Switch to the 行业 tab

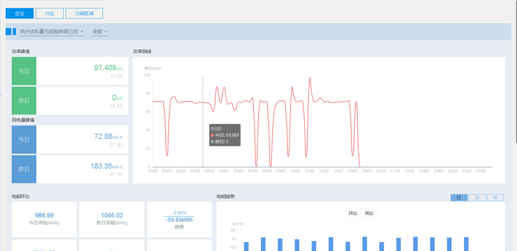point(49,13)
